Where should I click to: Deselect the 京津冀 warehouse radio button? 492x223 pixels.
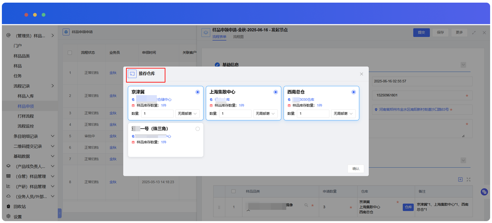click(197, 92)
